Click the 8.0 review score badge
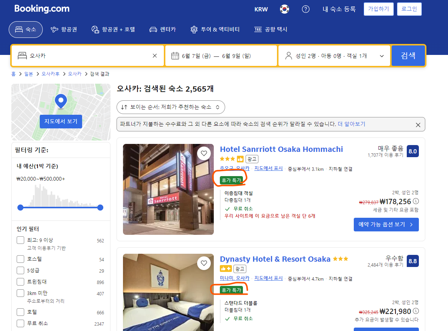Image resolution: width=448 pixels, height=331 pixels. click(x=412, y=151)
